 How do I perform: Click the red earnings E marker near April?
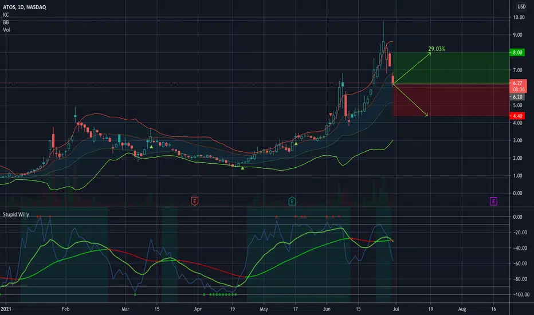click(x=194, y=201)
